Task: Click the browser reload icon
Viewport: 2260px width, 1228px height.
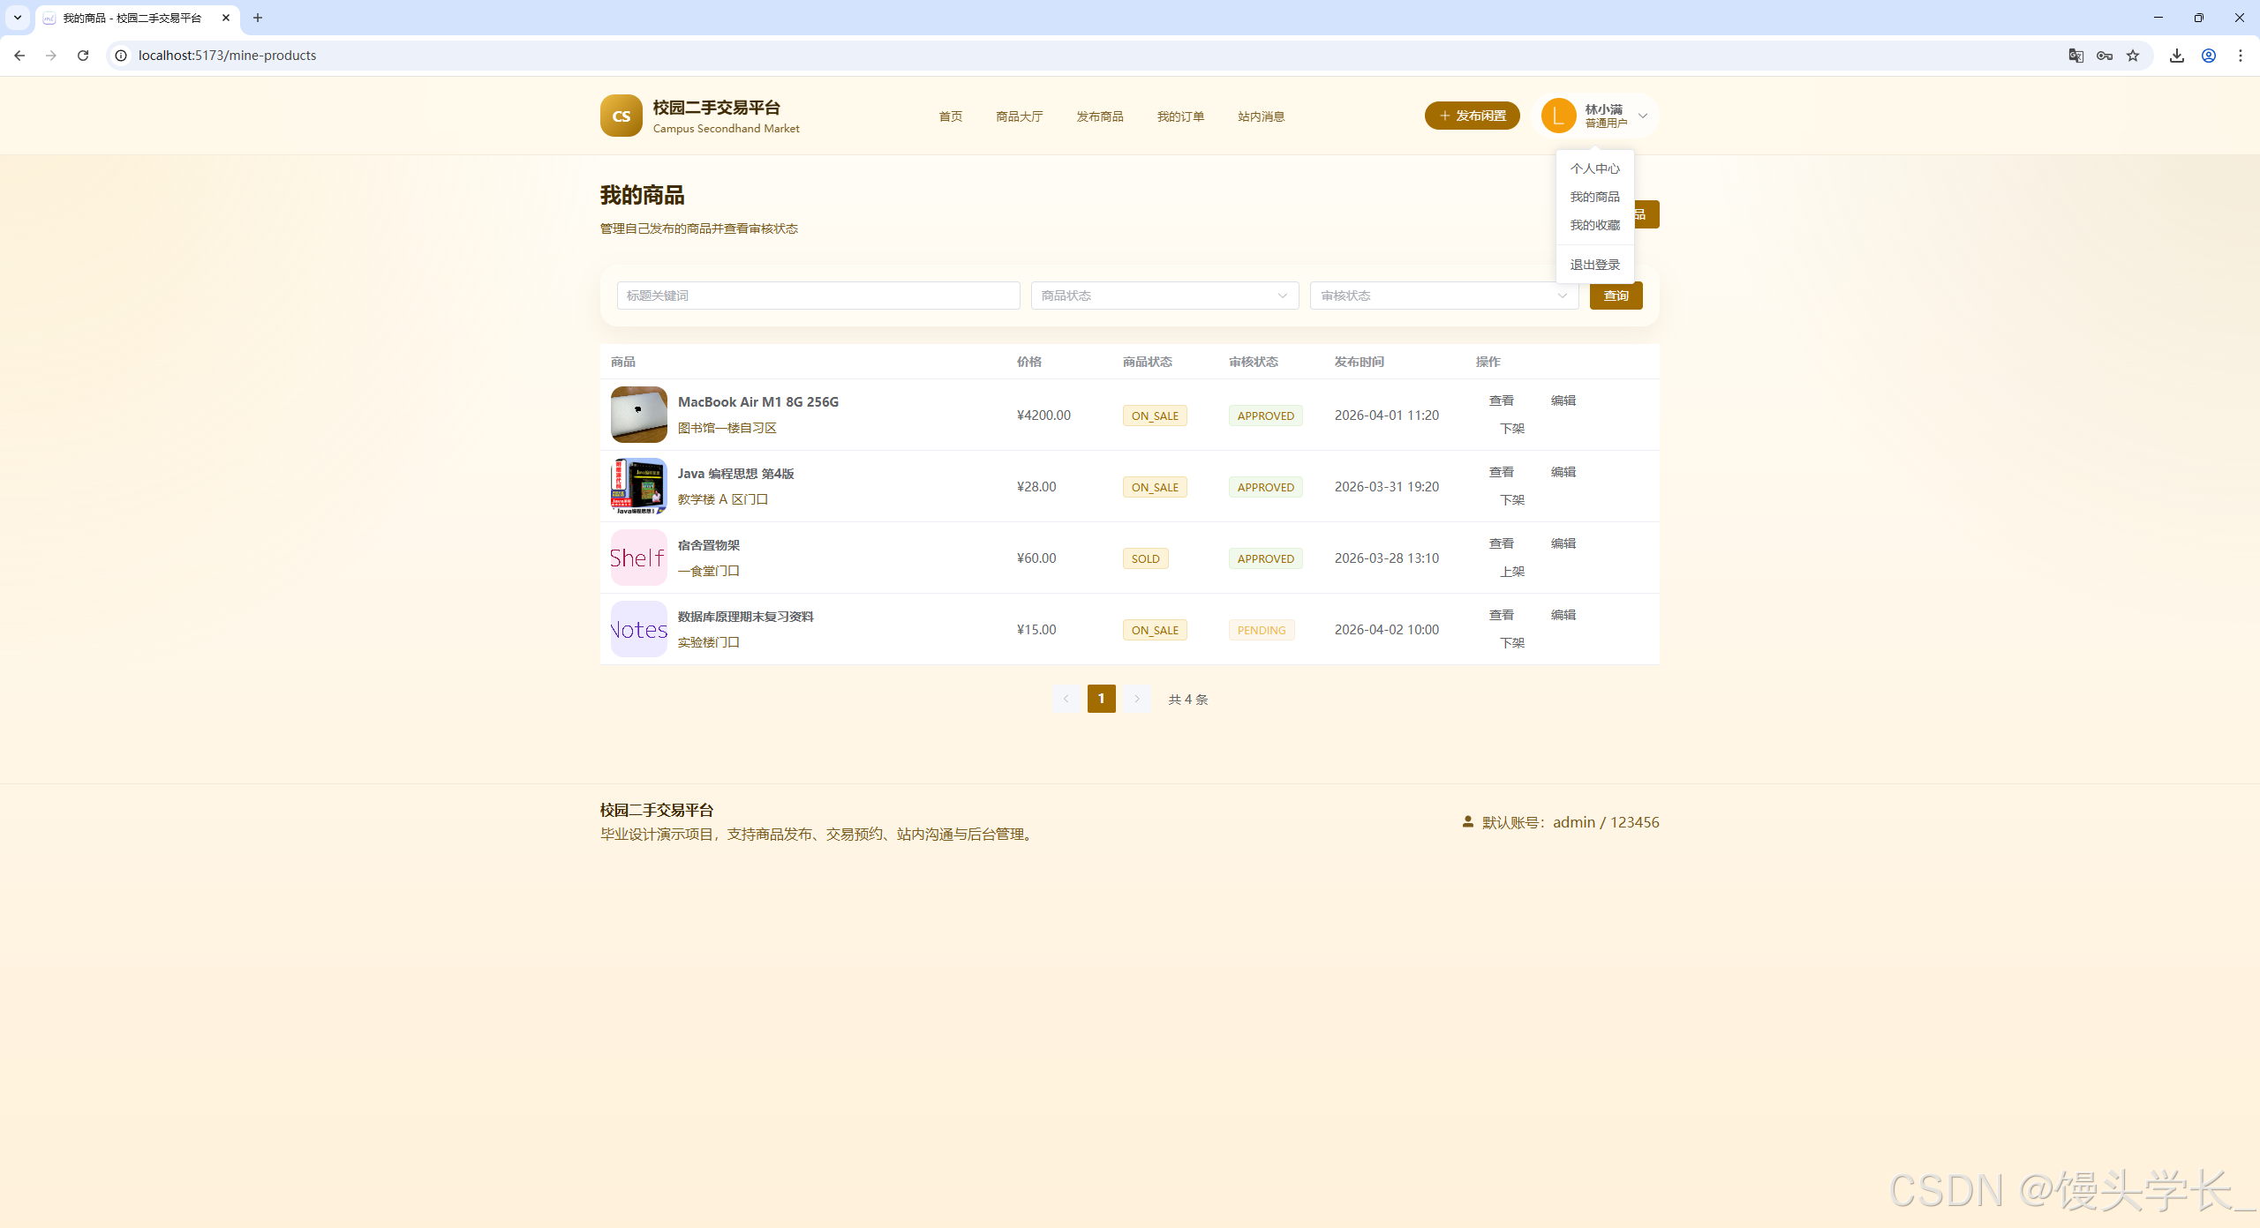Action: coord(83,56)
